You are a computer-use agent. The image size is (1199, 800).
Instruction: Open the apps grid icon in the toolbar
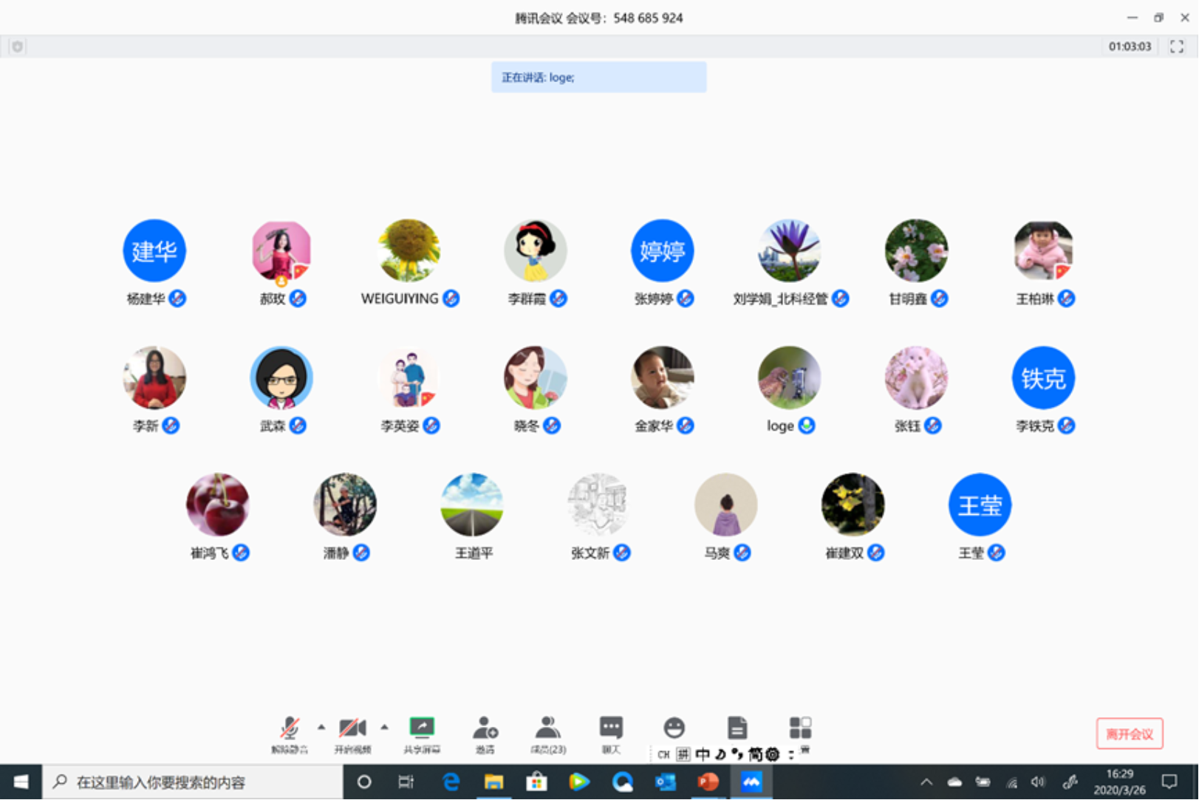tap(799, 728)
